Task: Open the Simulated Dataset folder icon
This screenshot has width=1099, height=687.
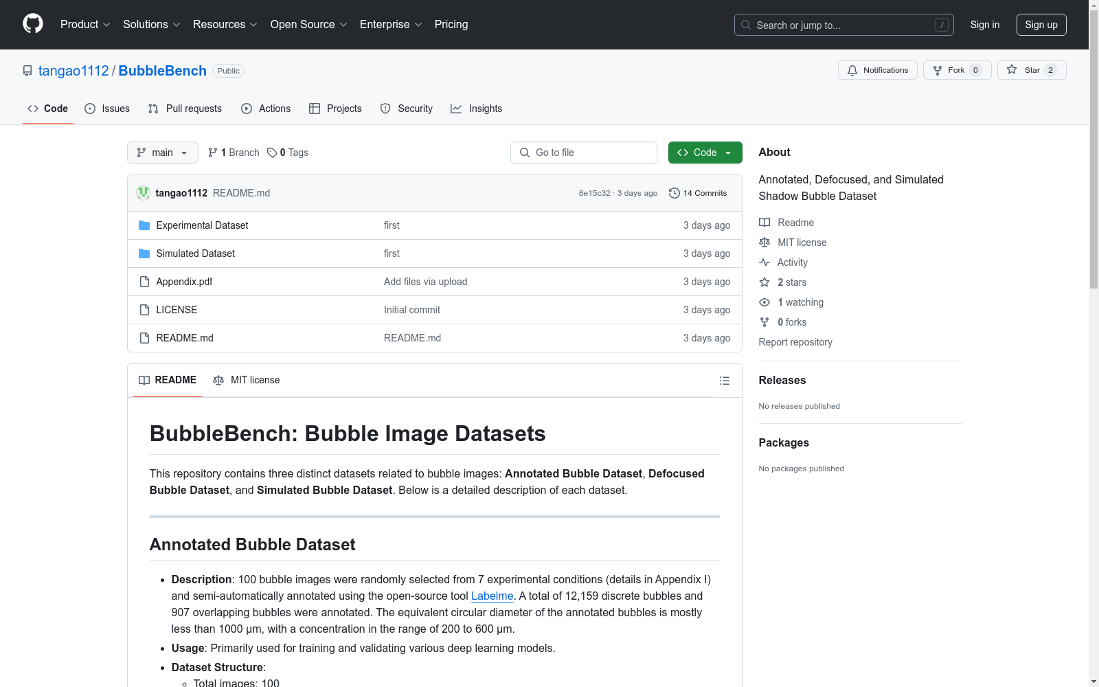Action: [144, 254]
